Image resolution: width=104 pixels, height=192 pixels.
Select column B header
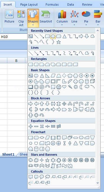coord(16,61)
